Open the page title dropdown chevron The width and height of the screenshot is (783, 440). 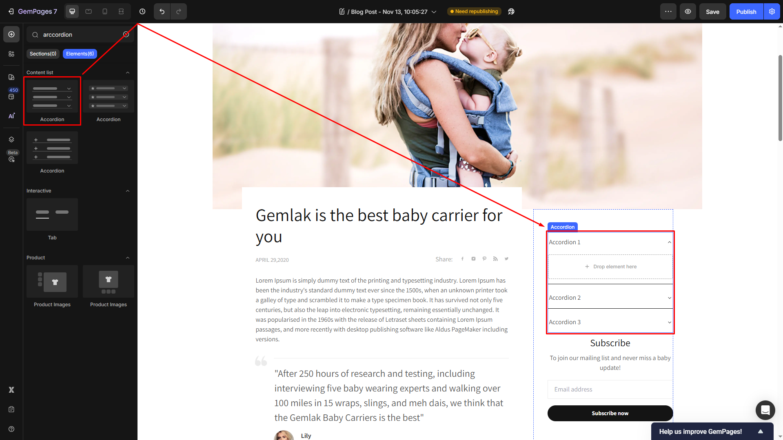(x=434, y=12)
